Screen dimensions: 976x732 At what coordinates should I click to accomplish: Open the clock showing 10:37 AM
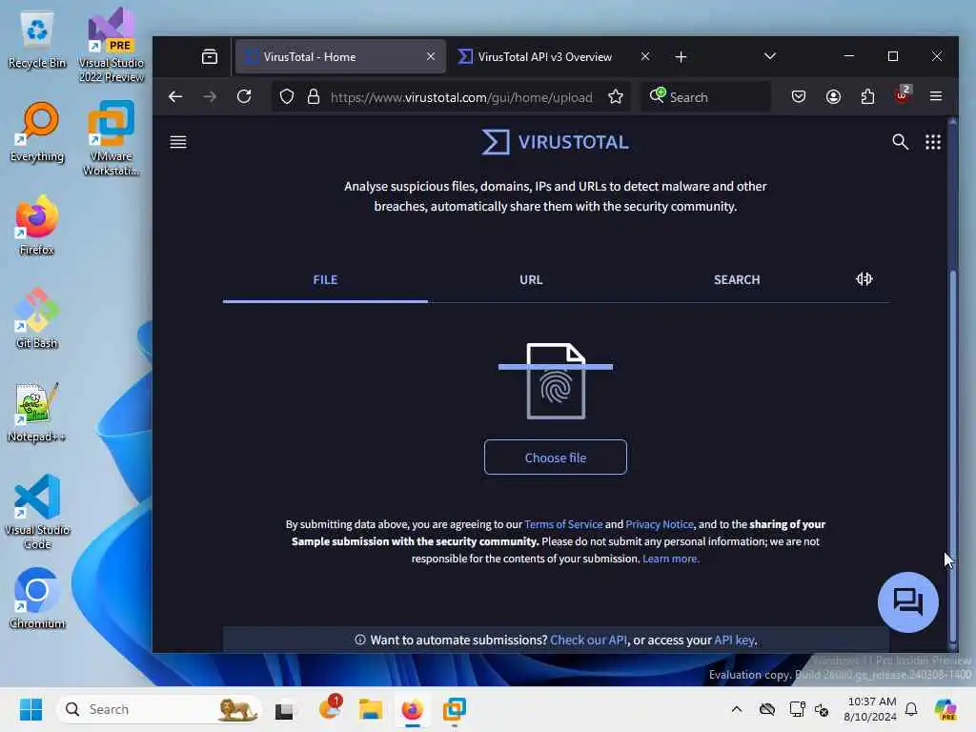tap(870, 709)
